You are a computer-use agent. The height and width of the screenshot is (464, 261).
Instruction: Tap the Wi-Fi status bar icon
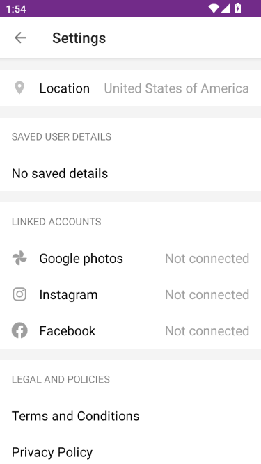click(x=214, y=8)
